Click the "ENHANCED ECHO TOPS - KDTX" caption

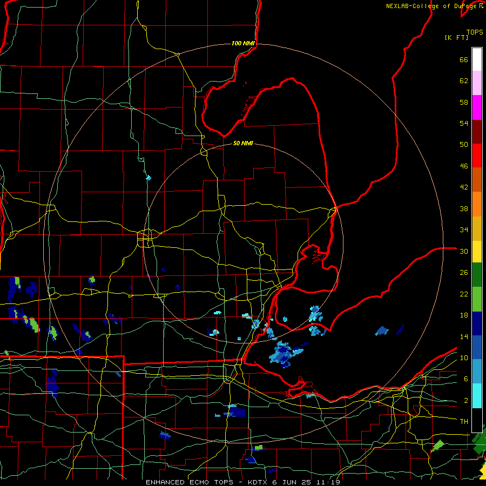tap(206, 482)
